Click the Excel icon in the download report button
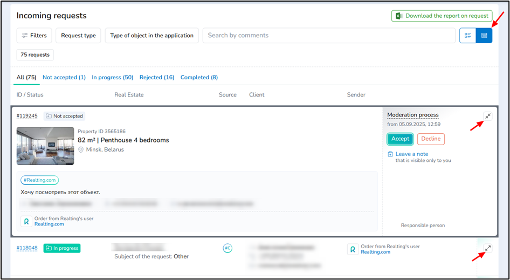The image size is (510, 280). tap(398, 16)
